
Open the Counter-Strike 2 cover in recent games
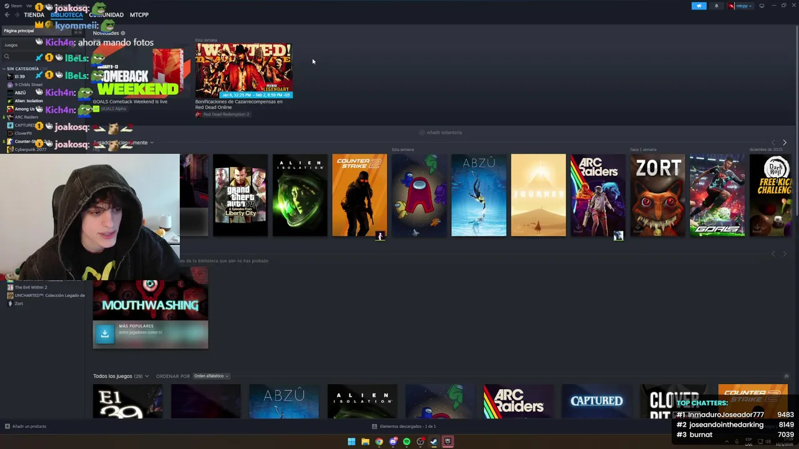tap(360, 195)
